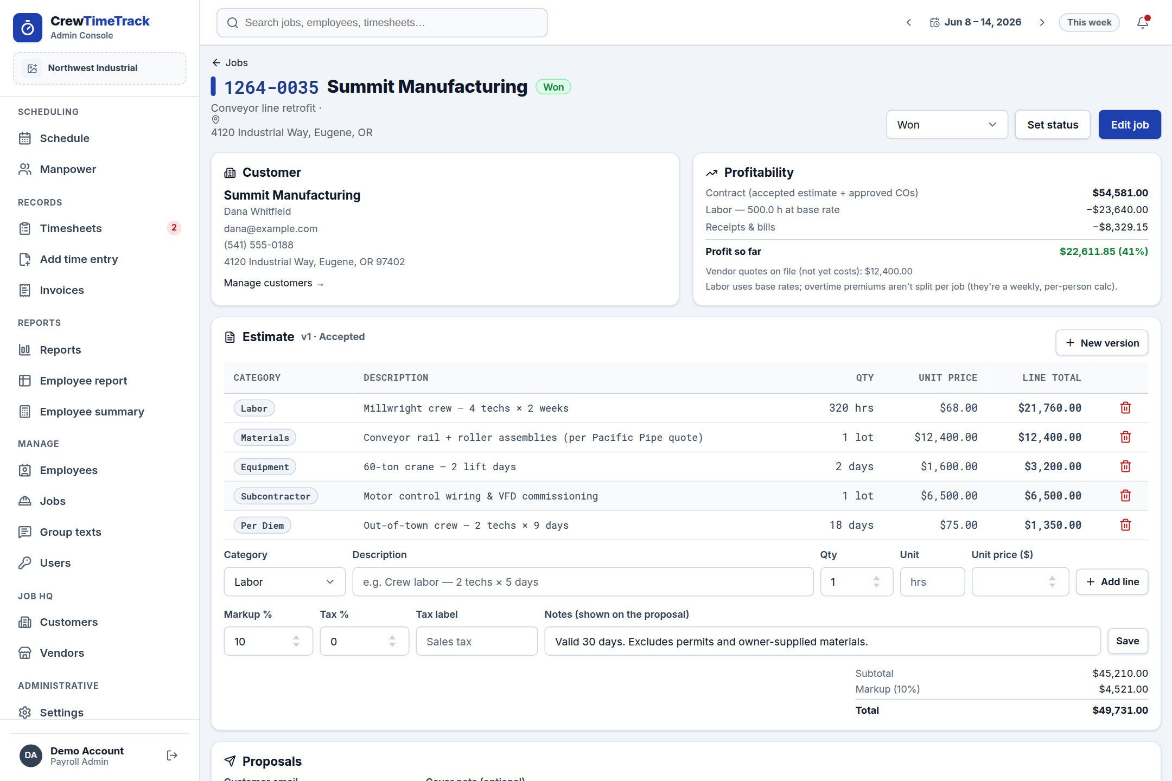Click the location pin icon
The image size is (1172, 781).
(215, 120)
